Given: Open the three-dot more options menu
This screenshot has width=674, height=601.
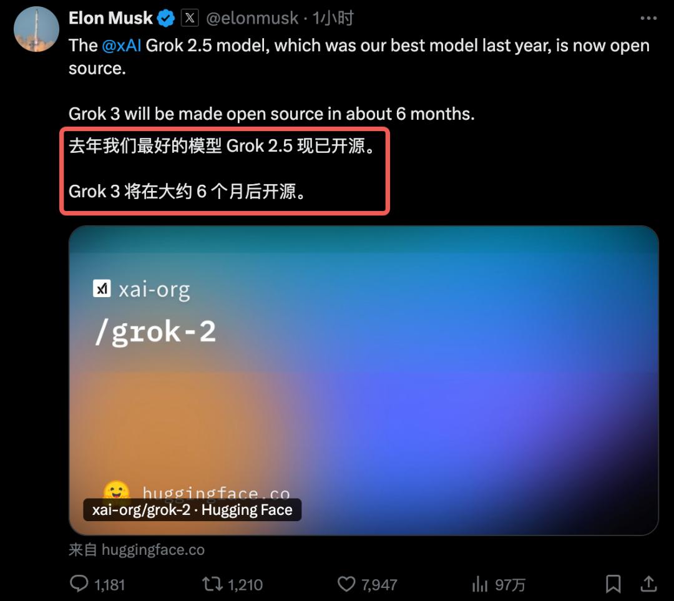Looking at the screenshot, I should click(648, 18).
